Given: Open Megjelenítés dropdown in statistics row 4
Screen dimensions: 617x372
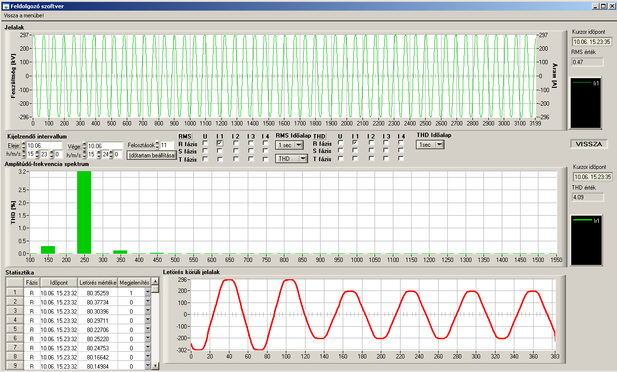Looking at the screenshot, I should tap(148, 320).
